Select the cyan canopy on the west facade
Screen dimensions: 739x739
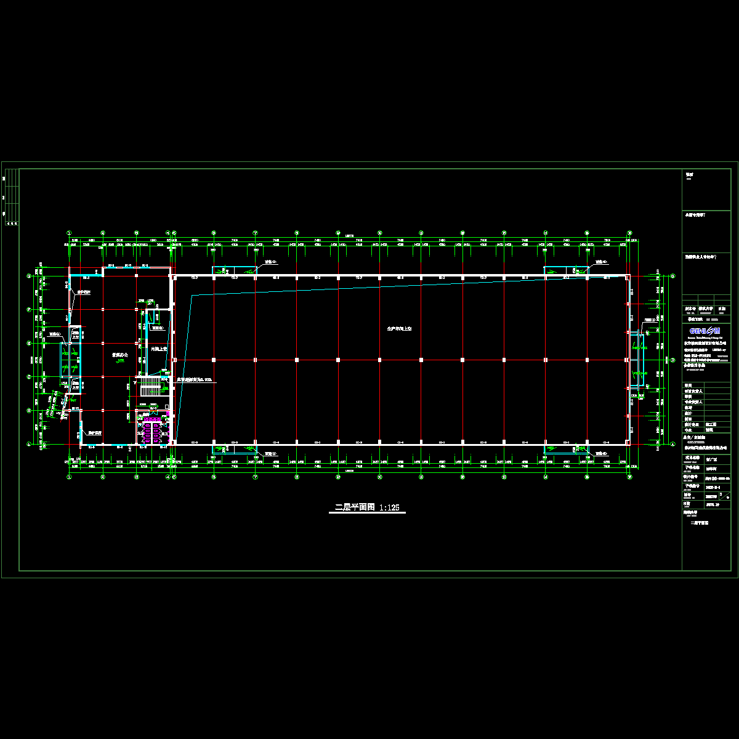click(x=66, y=359)
